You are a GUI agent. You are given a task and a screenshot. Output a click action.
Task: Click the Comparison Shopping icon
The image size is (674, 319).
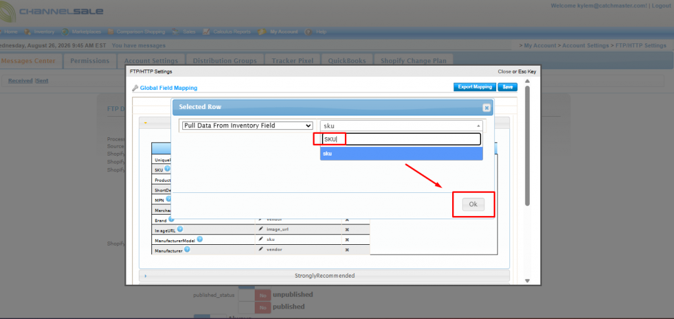111,32
